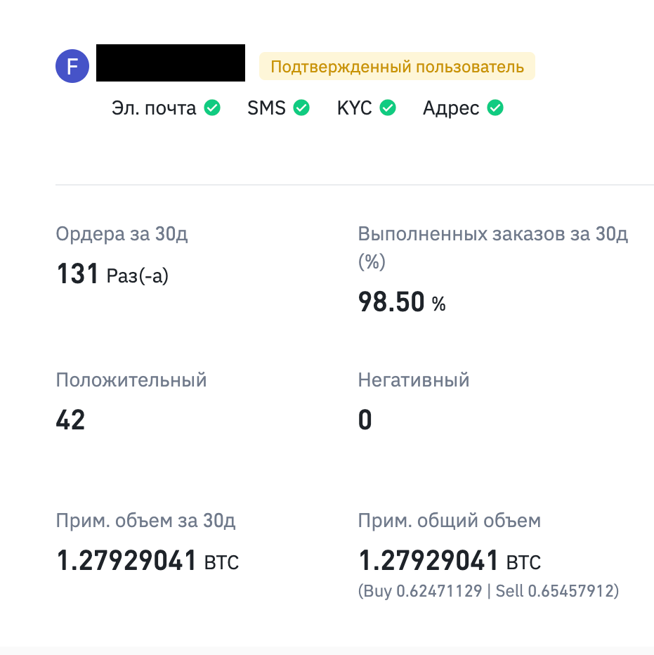The image size is (654, 655).
Task: Click the SMS verified green checkmark
Action: coord(301,108)
